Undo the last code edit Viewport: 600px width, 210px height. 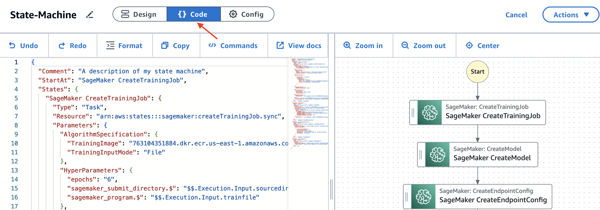(x=24, y=46)
